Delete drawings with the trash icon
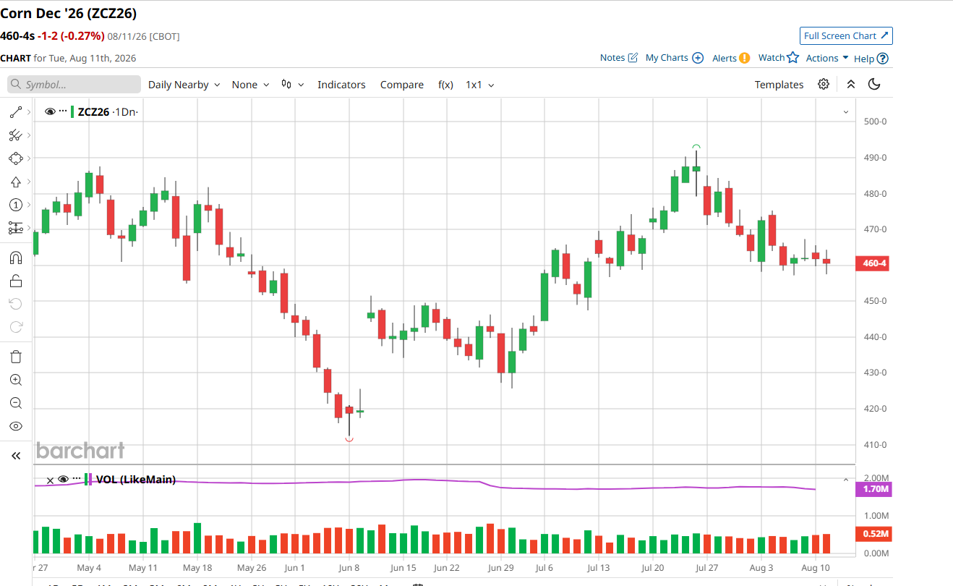 coord(16,357)
